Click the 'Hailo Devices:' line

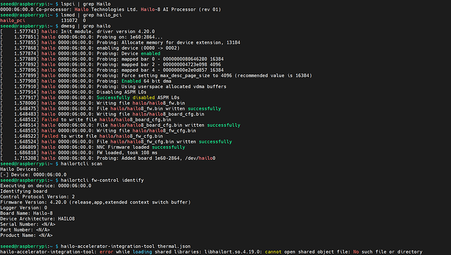click(x=19, y=169)
